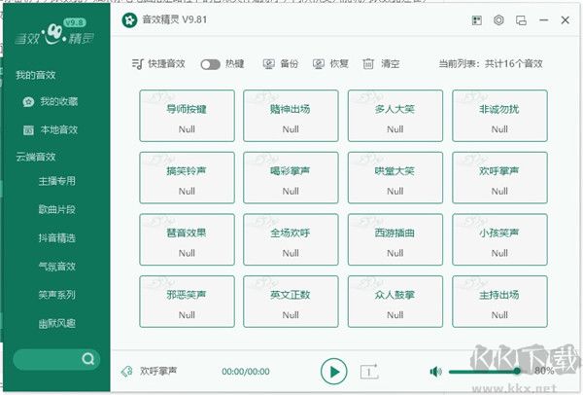Close the 音效精灵 window

(566, 20)
